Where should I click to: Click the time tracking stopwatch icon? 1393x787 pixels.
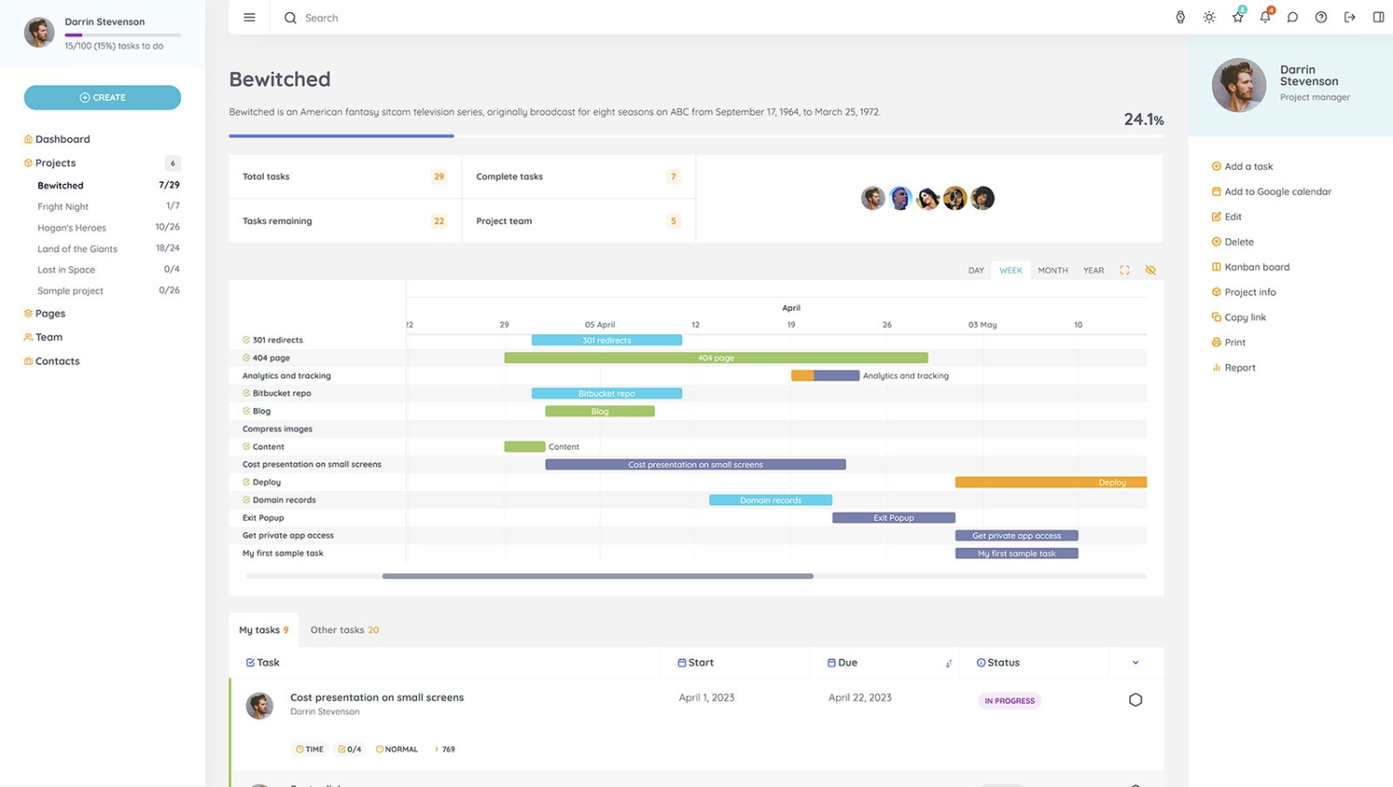pyautogui.click(x=1180, y=17)
